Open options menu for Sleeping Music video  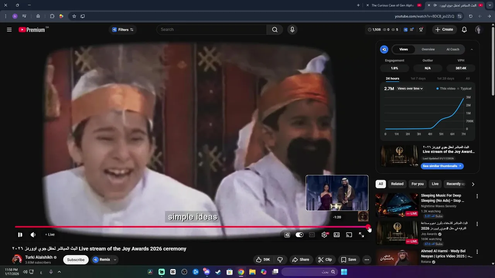[477, 196]
